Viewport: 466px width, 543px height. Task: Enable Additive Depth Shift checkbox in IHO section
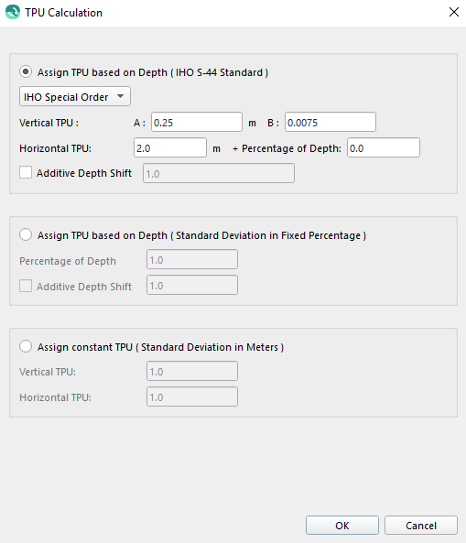[x=26, y=172]
